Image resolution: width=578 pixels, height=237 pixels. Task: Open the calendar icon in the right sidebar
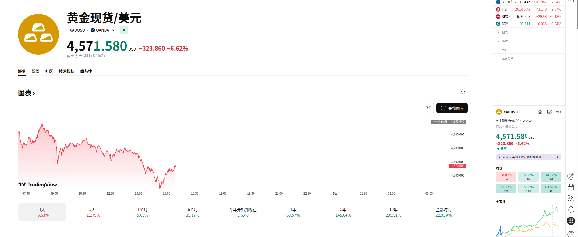(x=571, y=187)
